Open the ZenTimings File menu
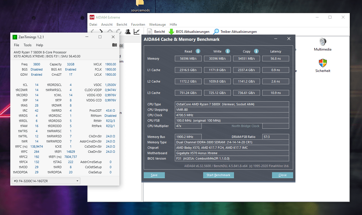The width and height of the screenshot is (362, 215). [x=17, y=45]
